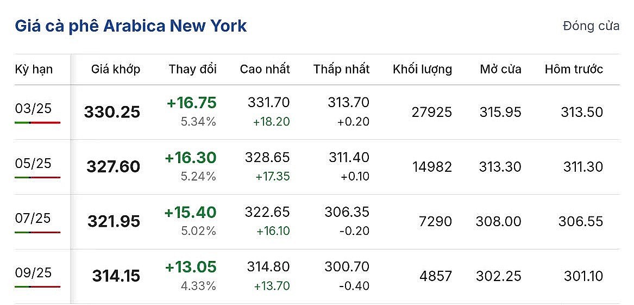Viewport: 634px width, 305px height.
Task: Open the 03/25 contract term
Action: 33,108
